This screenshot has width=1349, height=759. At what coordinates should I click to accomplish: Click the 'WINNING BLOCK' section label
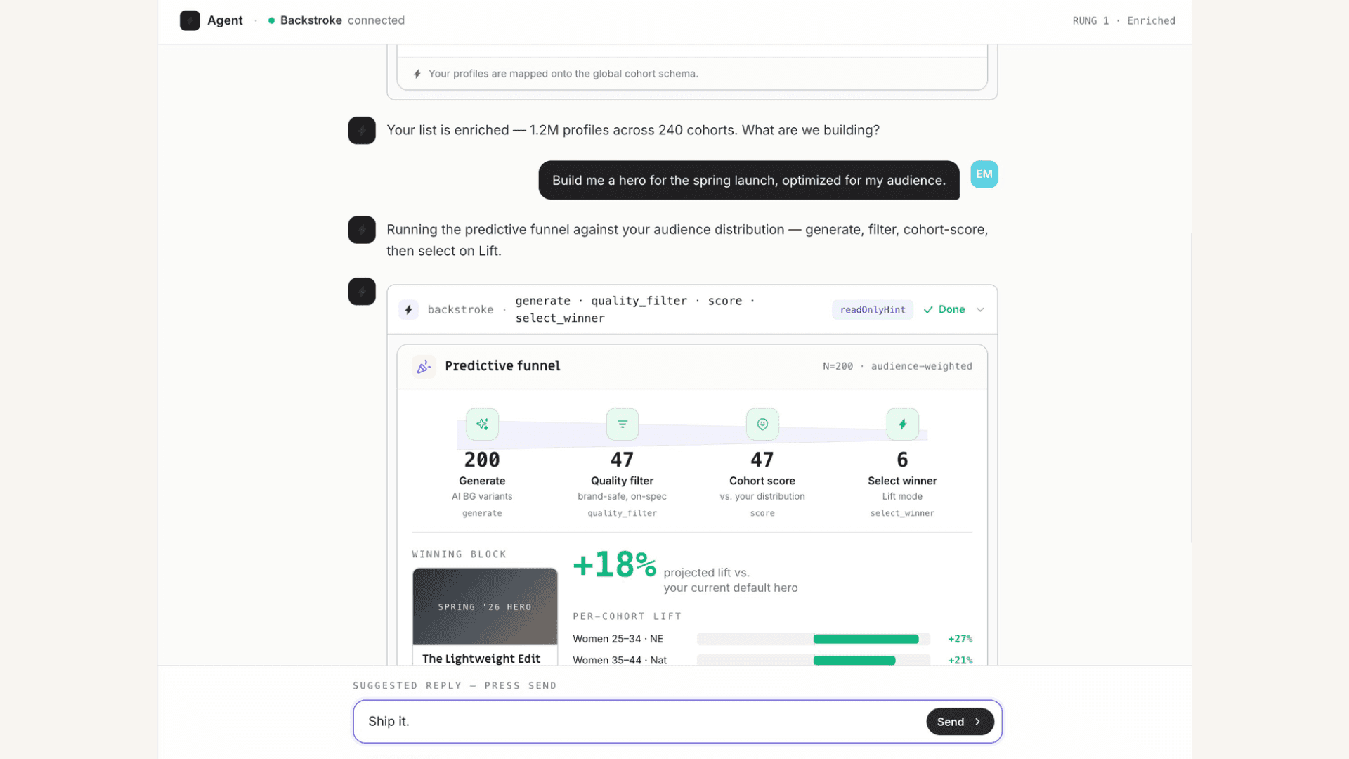(x=459, y=554)
